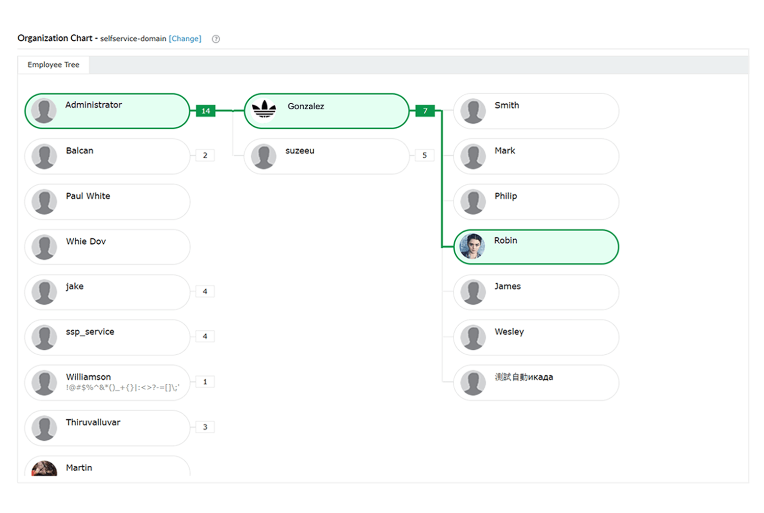Expand jake's 4 subordinates badge
Screen dimensions: 764x513
click(205, 291)
